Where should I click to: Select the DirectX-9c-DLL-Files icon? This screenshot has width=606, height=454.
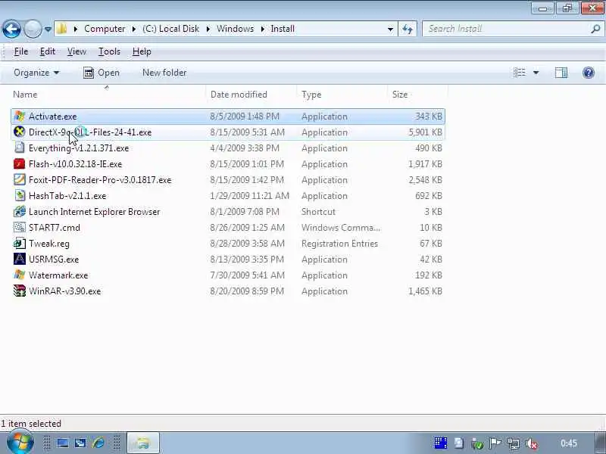(20, 132)
